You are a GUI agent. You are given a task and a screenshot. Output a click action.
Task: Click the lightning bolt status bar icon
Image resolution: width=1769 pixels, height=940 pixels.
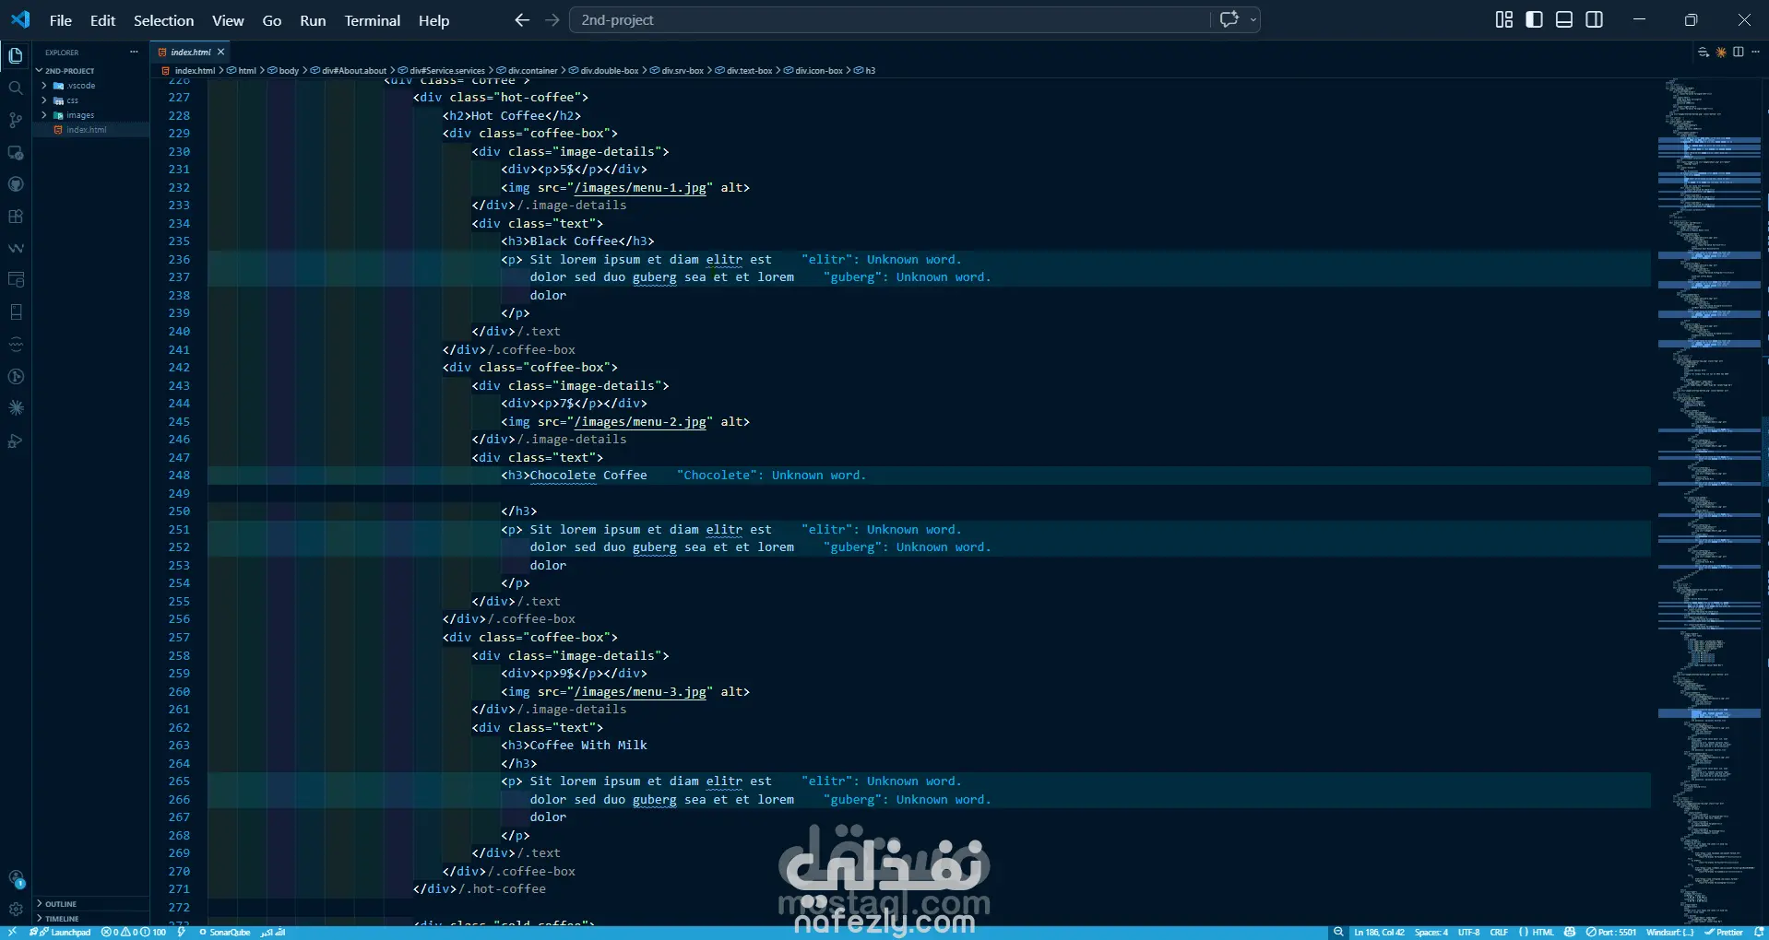(182, 933)
